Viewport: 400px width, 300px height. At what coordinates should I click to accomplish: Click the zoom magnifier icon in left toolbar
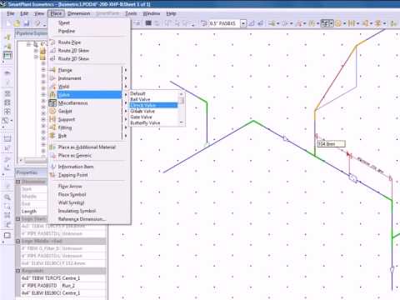point(7,197)
